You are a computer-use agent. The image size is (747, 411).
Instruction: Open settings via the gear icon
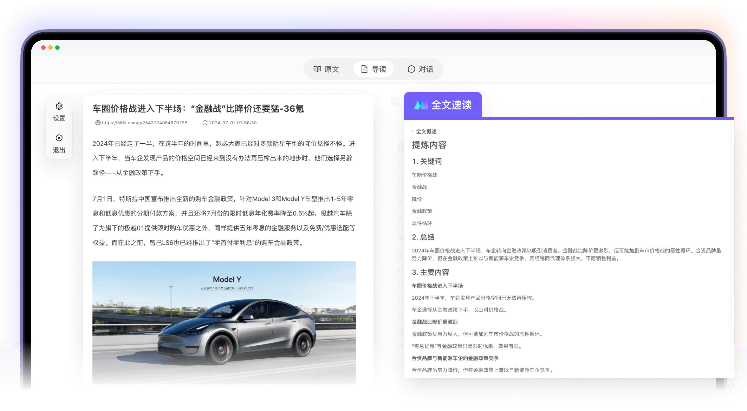pyautogui.click(x=59, y=106)
